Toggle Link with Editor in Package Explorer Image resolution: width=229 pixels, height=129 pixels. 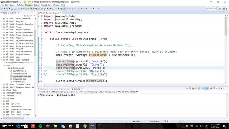pyautogui.click(x=28, y=16)
